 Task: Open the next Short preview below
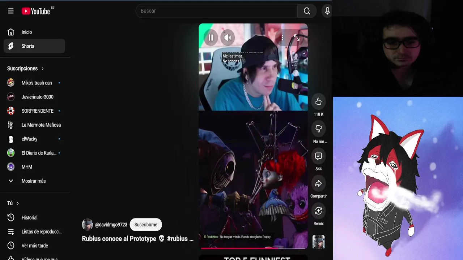pyautogui.click(x=253, y=258)
